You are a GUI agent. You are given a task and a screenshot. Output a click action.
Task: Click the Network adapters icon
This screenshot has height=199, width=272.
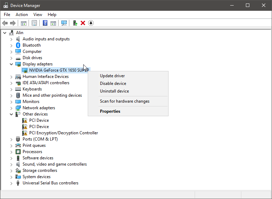click(x=18, y=108)
